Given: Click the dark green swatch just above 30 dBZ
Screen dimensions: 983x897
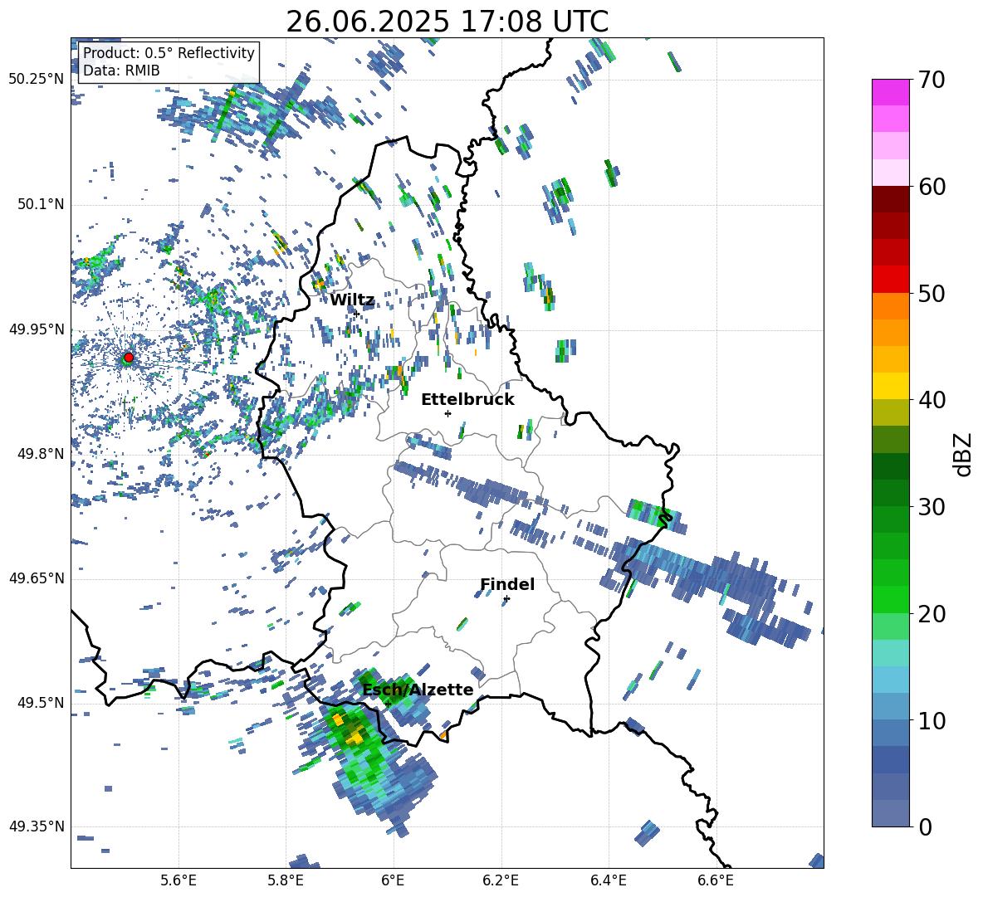Looking at the screenshot, I should 891,493.
